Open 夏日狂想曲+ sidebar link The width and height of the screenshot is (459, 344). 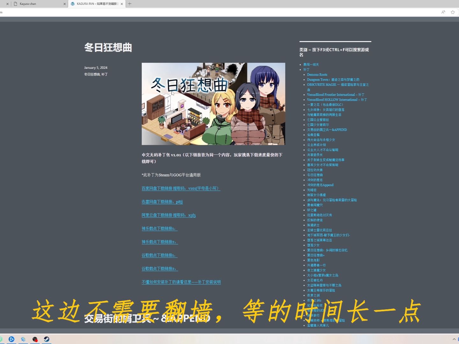[x=316, y=255]
